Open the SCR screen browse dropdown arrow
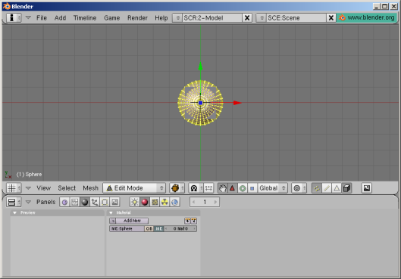The height and width of the screenshot is (279, 401). pyautogui.click(x=177, y=17)
